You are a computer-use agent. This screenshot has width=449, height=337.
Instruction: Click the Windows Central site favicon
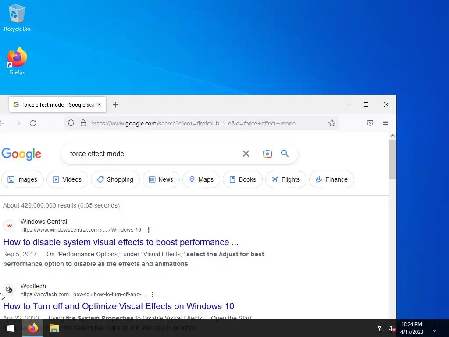[x=9, y=226]
